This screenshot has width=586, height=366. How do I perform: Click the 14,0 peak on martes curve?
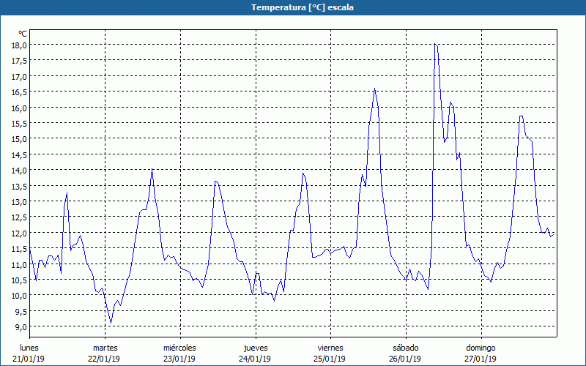point(152,169)
